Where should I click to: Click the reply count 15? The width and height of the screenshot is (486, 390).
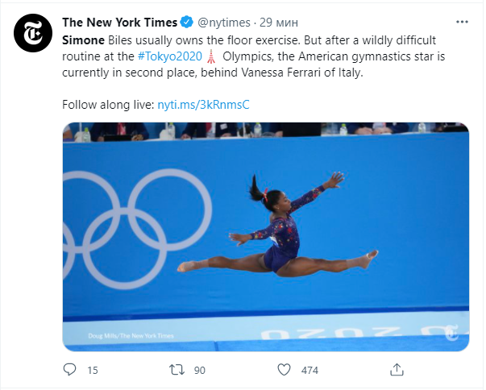(x=92, y=371)
